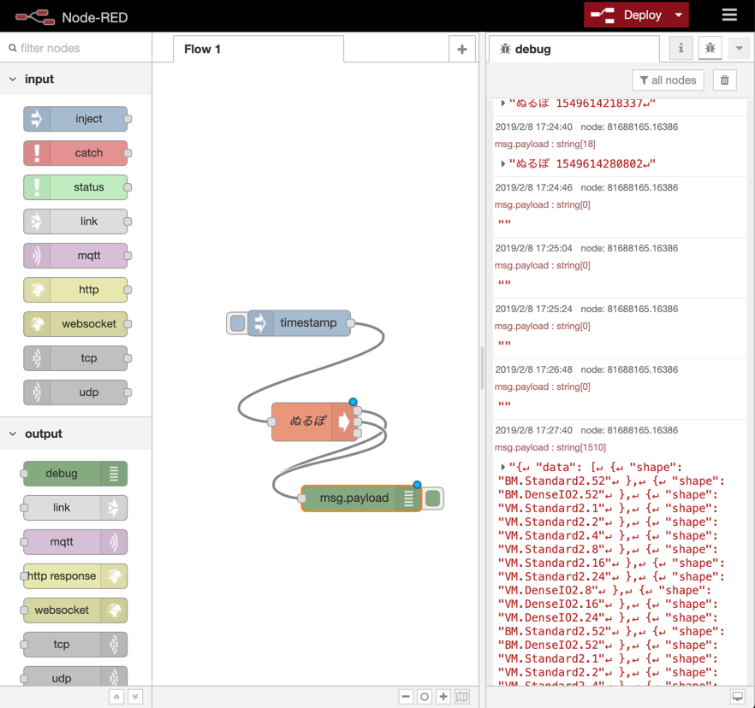Reset canvas zoom with circle icon

point(425,697)
